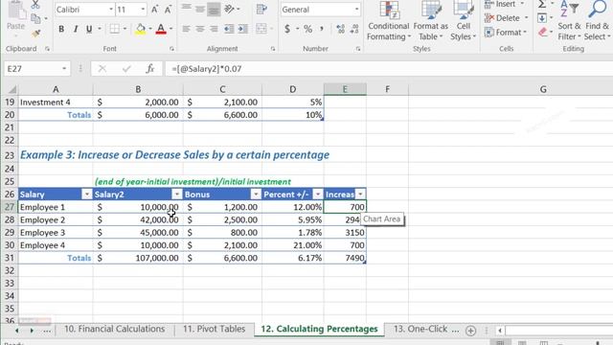Apply the yellow Fill Color bucket
Screen dimensions: 613x345
141,29
